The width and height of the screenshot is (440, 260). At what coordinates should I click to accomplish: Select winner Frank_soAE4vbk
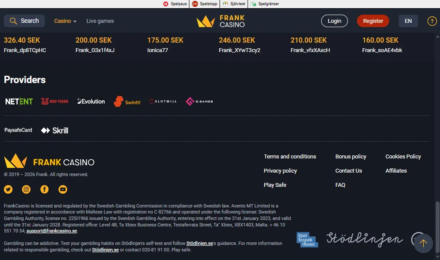click(x=382, y=50)
